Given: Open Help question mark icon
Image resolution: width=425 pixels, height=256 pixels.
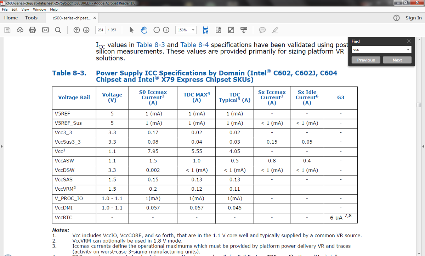Looking at the screenshot, I should coord(396,18).
